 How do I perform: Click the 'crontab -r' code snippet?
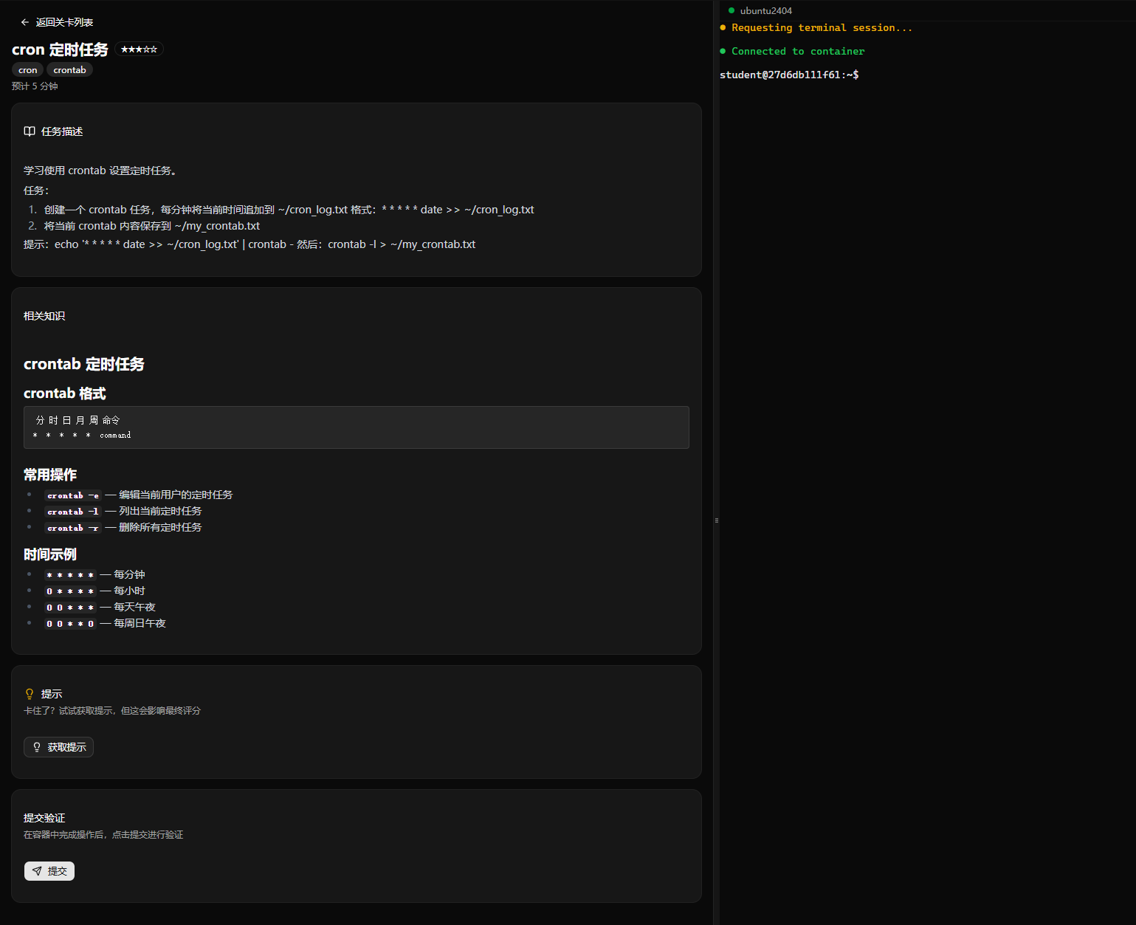coord(73,528)
